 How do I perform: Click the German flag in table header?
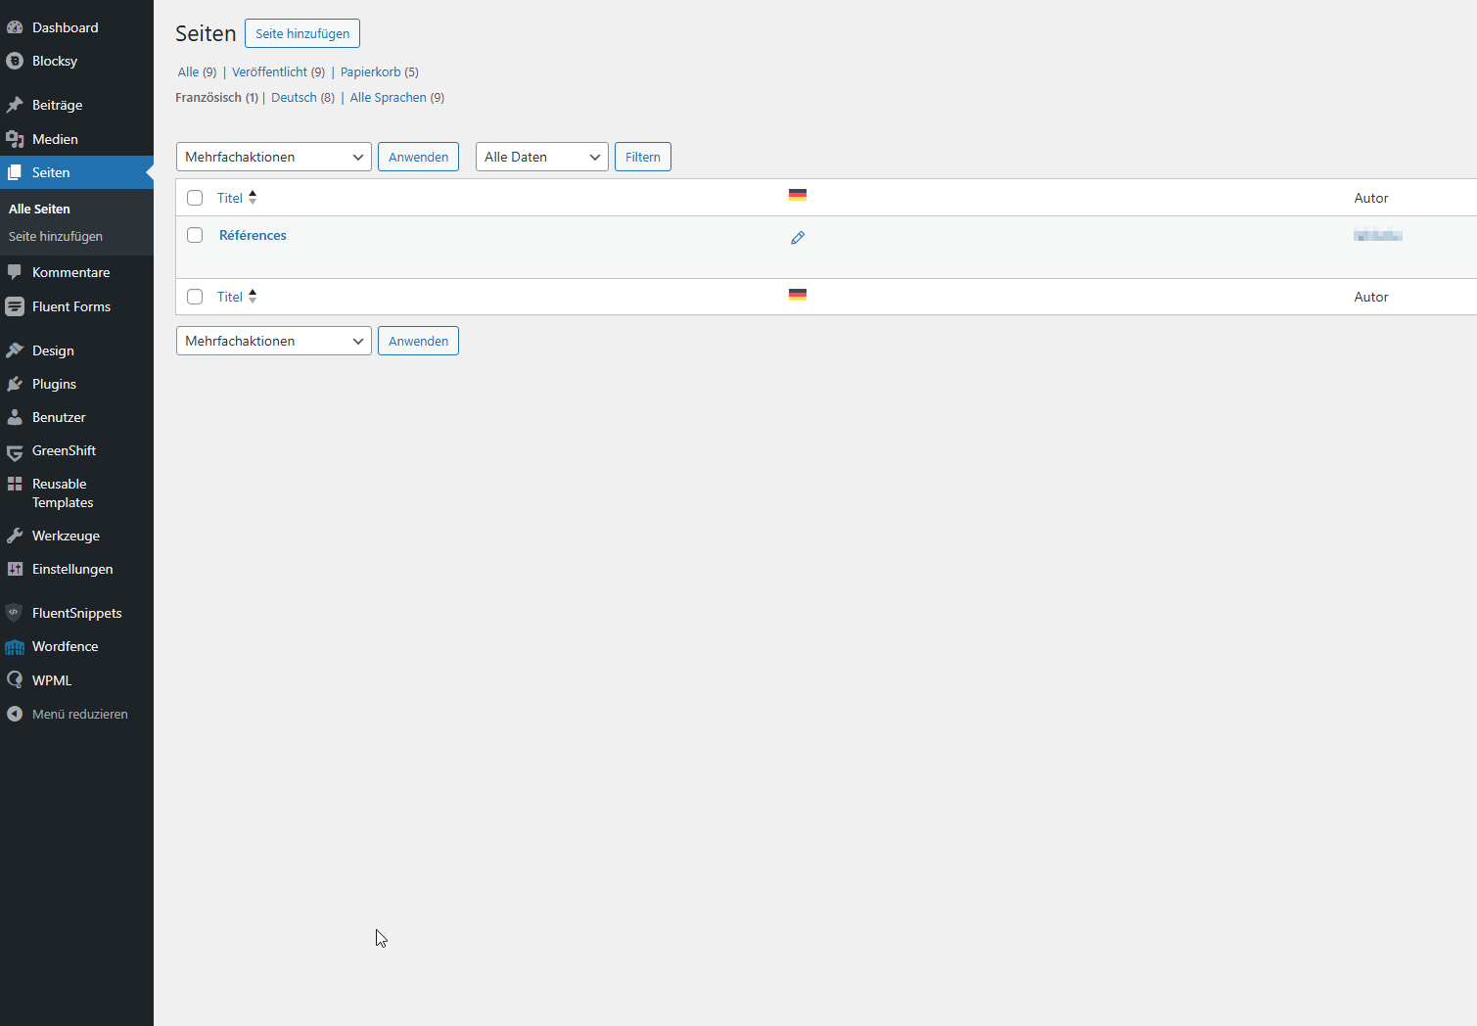click(798, 195)
